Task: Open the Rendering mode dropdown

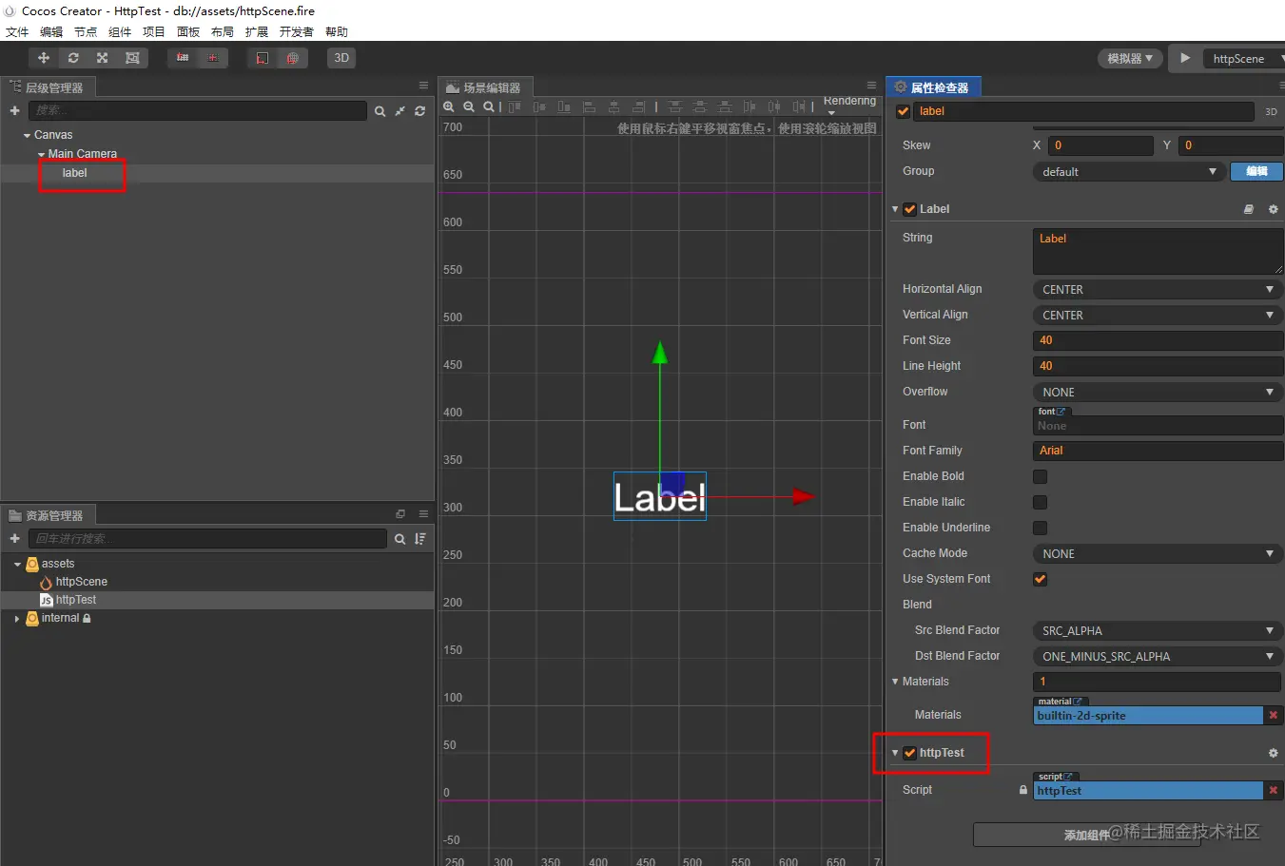Action: tap(849, 105)
